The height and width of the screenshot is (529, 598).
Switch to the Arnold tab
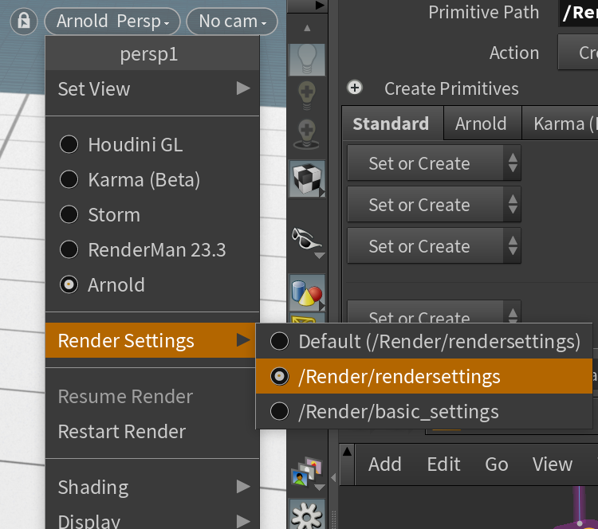(482, 123)
